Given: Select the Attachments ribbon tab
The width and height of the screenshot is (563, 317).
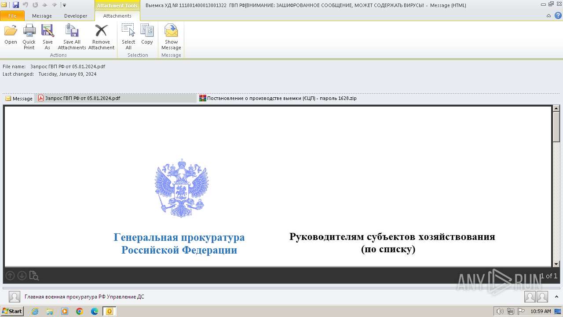Looking at the screenshot, I should pyautogui.click(x=117, y=16).
